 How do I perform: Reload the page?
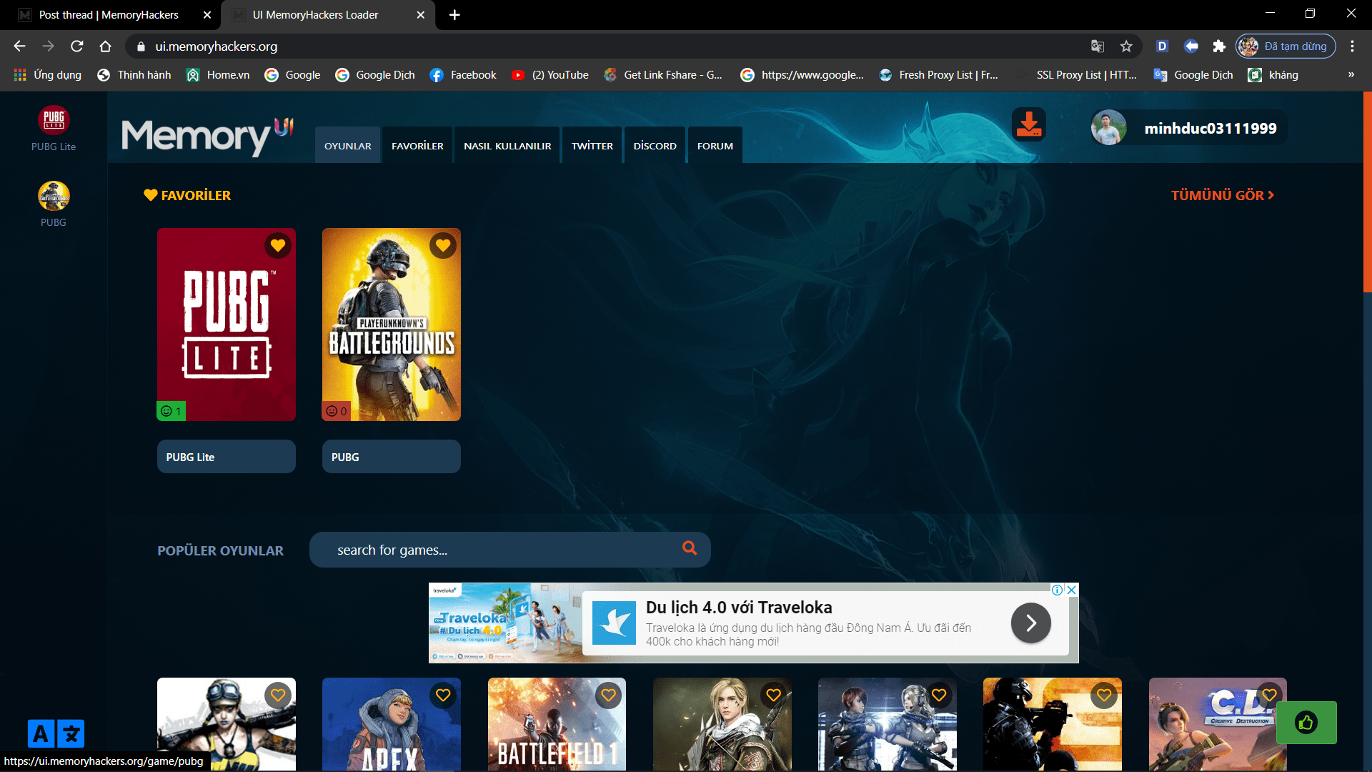[x=77, y=46]
